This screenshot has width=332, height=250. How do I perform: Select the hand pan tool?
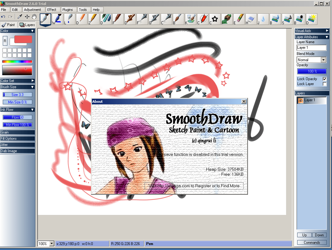coord(34,16)
